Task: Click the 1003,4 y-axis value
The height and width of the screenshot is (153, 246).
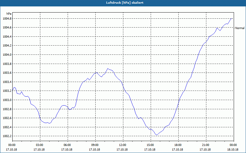Action: (7, 82)
